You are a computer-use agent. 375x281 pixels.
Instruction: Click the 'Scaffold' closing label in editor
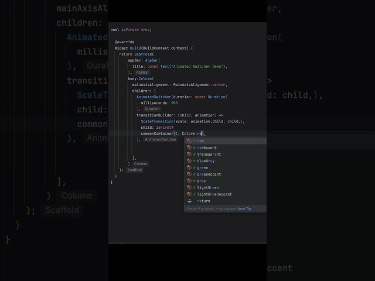pos(134,170)
